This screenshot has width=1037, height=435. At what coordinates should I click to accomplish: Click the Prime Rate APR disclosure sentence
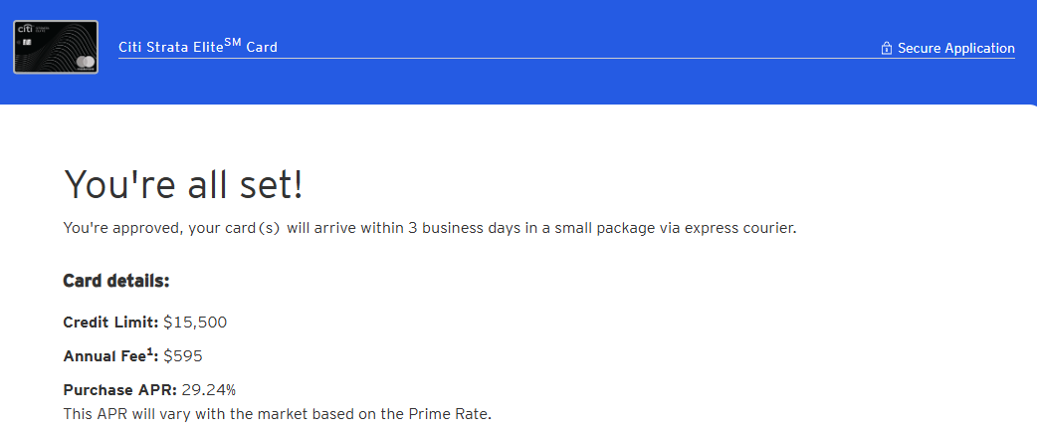pyautogui.click(x=278, y=413)
